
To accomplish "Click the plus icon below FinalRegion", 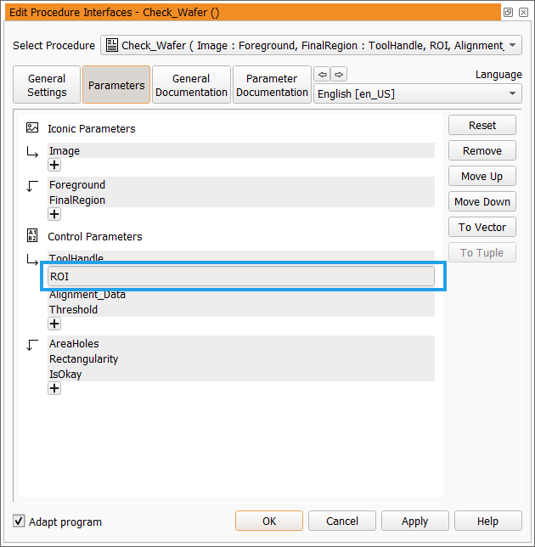I will [x=54, y=215].
